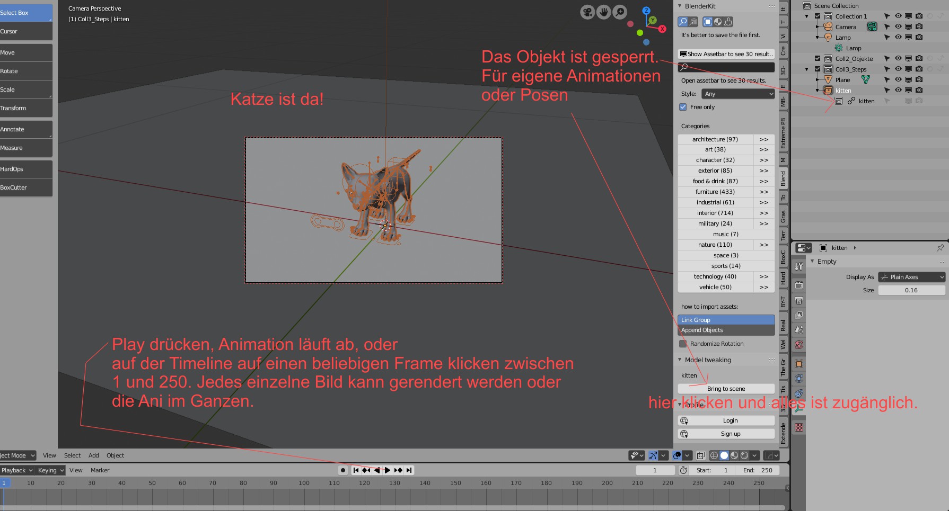Click the Login button in BlenderKit
The image size is (949, 511).
click(x=726, y=420)
